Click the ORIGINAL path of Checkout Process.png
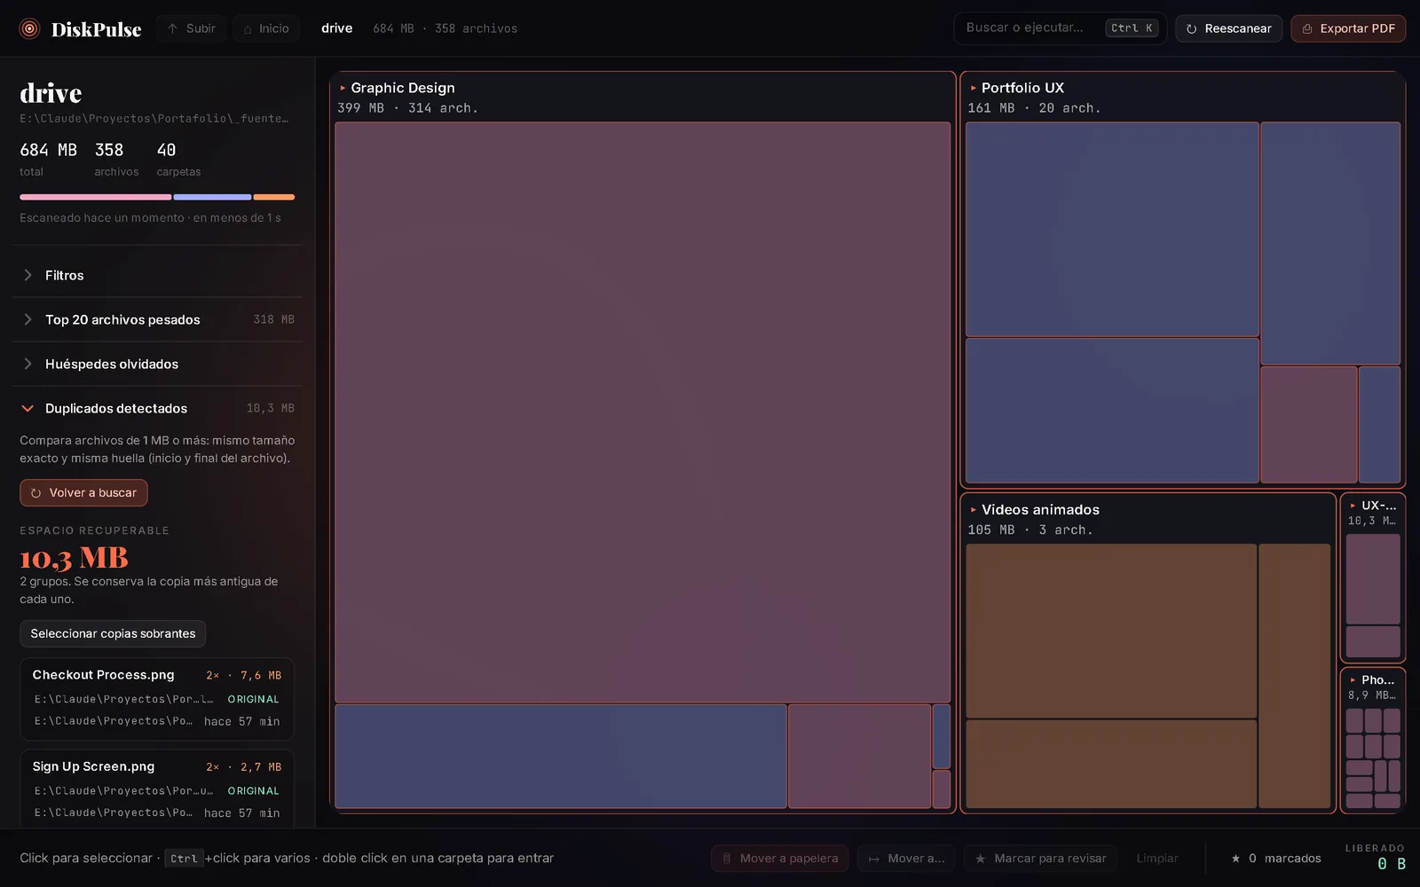Image resolution: width=1420 pixels, height=887 pixels. [157, 699]
